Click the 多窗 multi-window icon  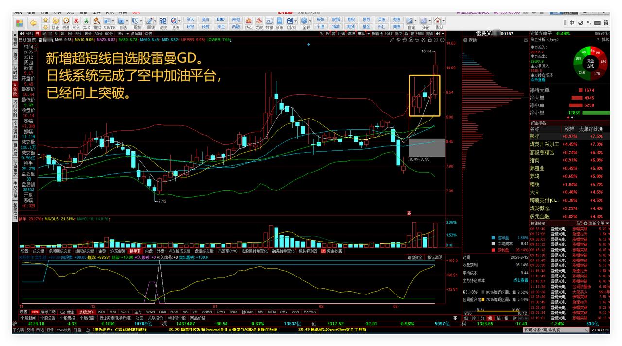pyautogui.click(x=423, y=21)
